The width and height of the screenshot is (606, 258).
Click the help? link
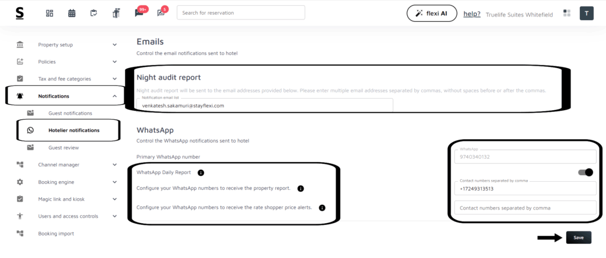click(x=472, y=14)
